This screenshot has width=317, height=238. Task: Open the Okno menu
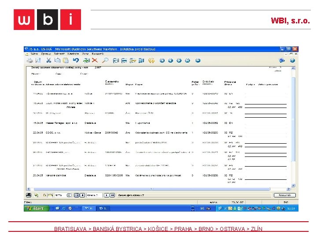click(x=85, y=54)
